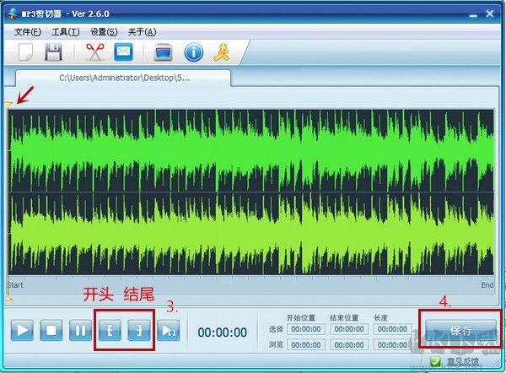This screenshot has width=506, height=373.
Task: Set the end marker bracket button
Action: click(137, 330)
